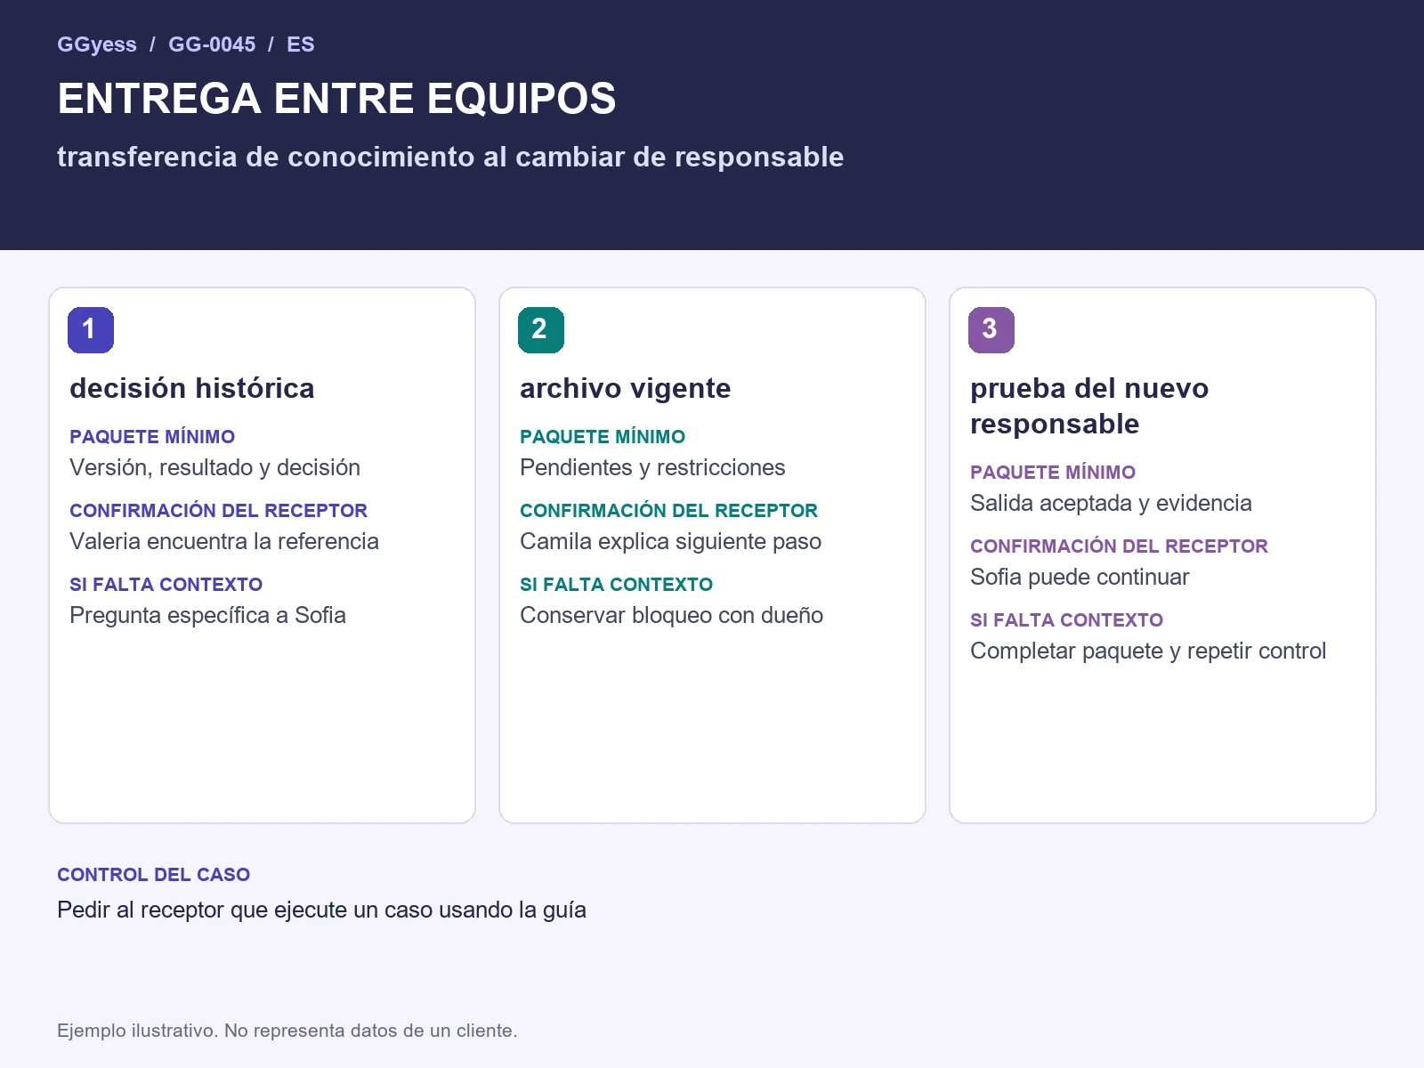Click the CONTROL DEL CASO label

tap(154, 875)
